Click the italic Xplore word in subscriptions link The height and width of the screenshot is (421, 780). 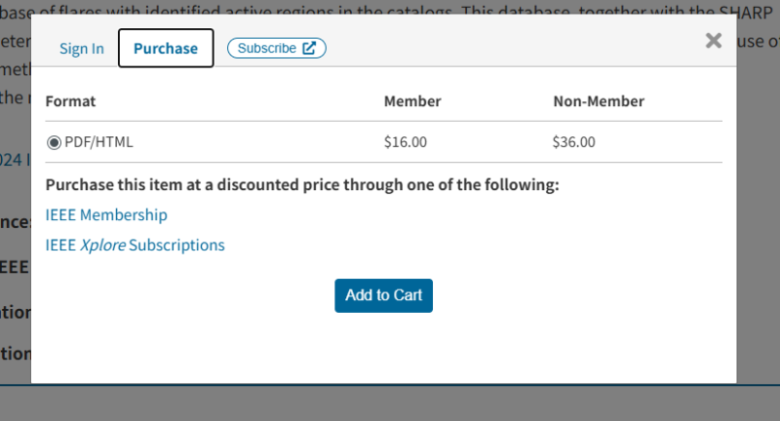[102, 245]
